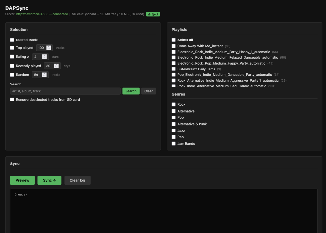Screen dimensions: 326x233
Task: Click the Rating stars stepper arrows
Action: point(44,56)
